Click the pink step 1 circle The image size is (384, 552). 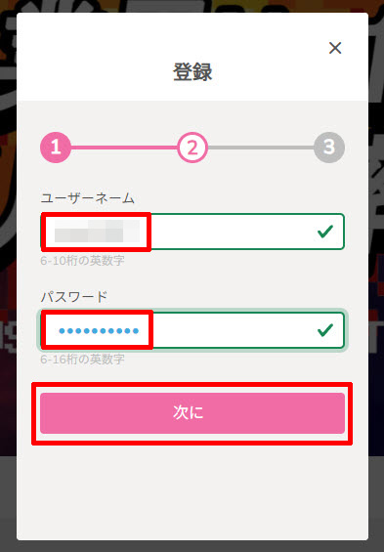click(56, 148)
